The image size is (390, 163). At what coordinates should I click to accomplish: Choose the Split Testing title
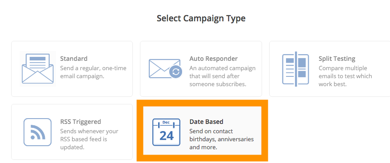337,59
